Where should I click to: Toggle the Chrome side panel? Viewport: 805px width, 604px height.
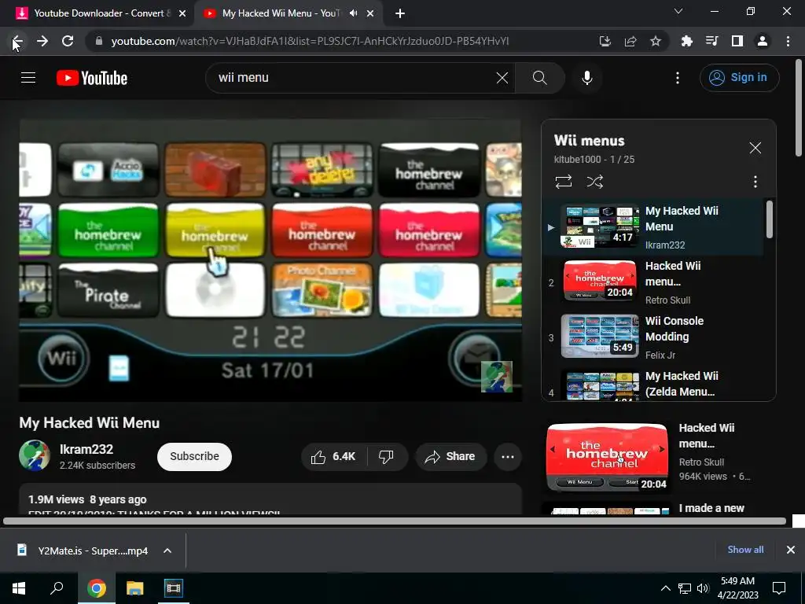pyautogui.click(x=737, y=41)
